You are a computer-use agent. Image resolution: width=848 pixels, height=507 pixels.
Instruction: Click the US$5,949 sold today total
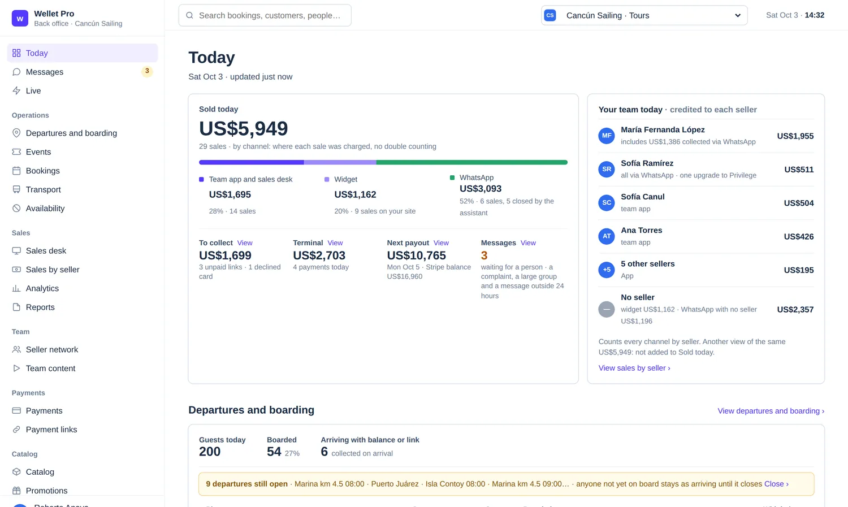[244, 128]
